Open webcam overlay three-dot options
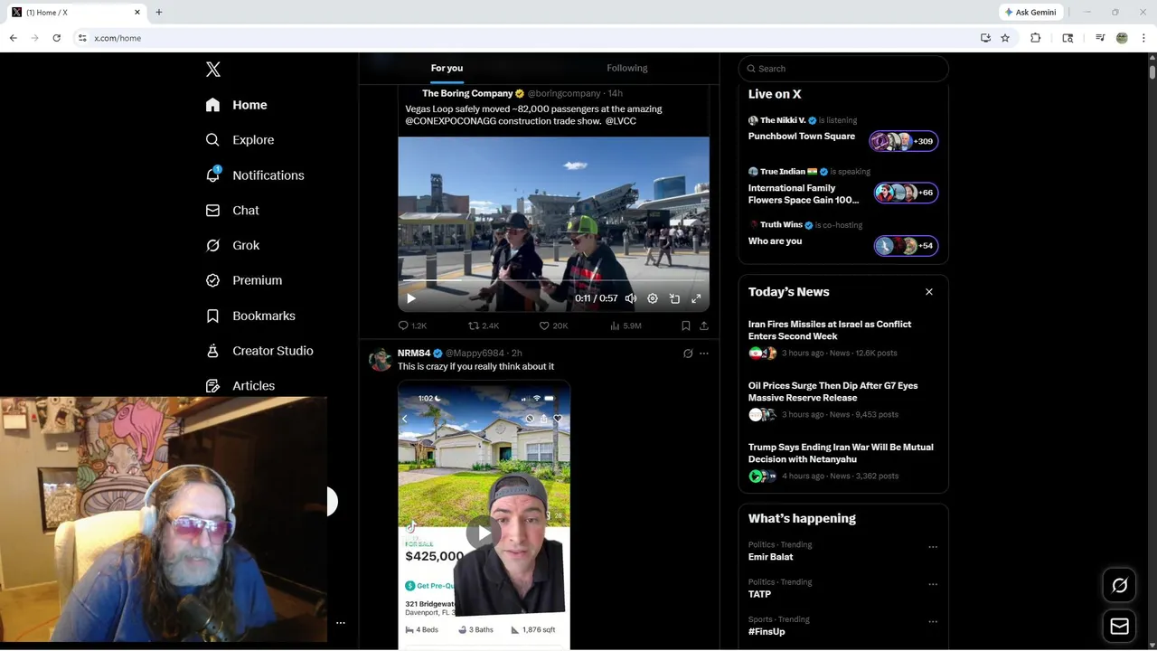Image resolution: width=1157 pixels, height=651 pixels. 341,623
